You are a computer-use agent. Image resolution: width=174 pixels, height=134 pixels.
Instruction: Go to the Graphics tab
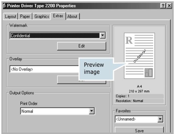coord(42,17)
